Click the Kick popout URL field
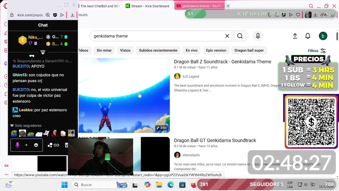339x191 pixels. click(x=30, y=15)
